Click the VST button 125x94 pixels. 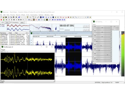2,22
